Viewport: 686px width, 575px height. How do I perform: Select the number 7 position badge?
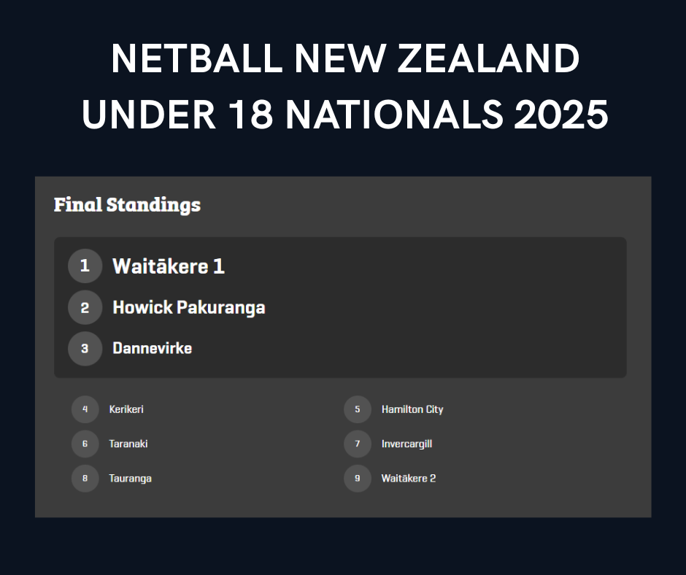pyautogui.click(x=358, y=444)
